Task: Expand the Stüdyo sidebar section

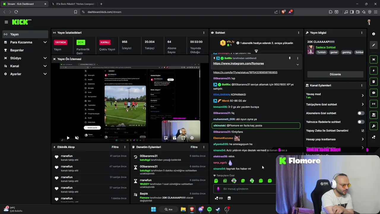Action: click(x=45, y=58)
